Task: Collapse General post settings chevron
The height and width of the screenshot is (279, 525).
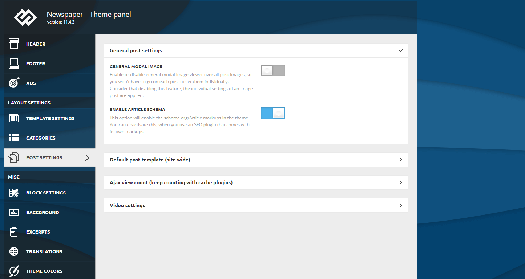Action: [401, 50]
